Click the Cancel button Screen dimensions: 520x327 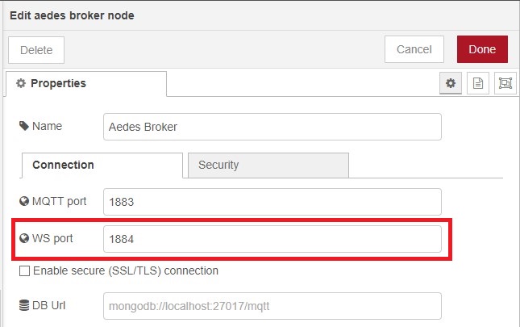pyautogui.click(x=414, y=49)
